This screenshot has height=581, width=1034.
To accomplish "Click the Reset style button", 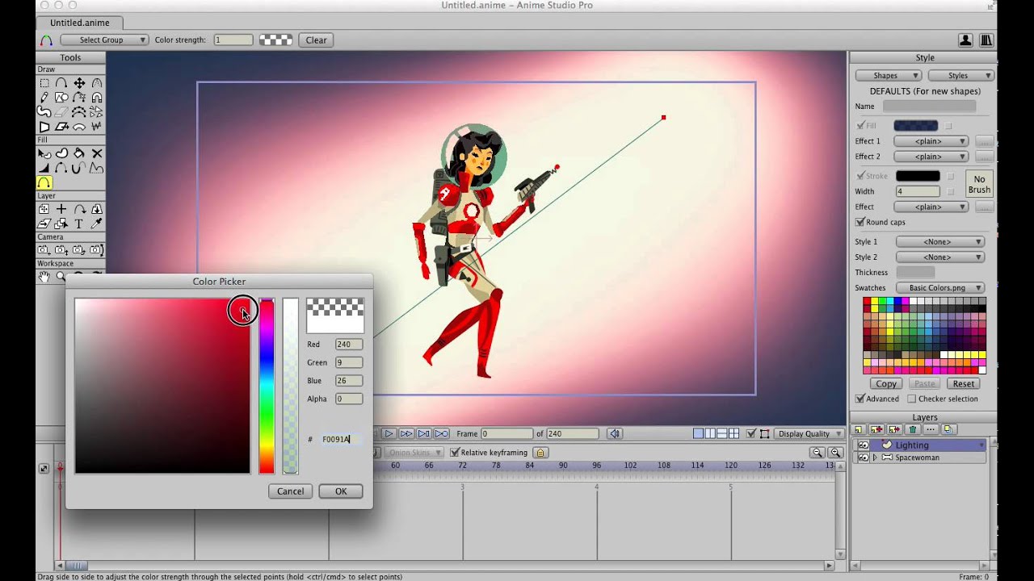I will (x=963, y=384).
